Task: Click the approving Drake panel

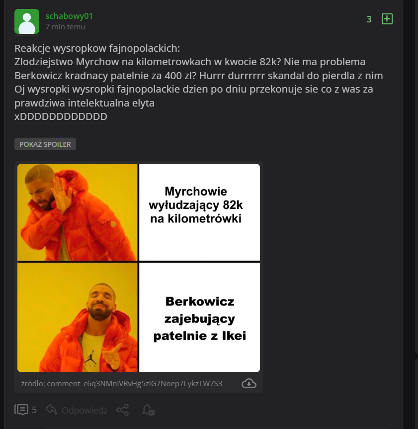Action: (78, 318)
